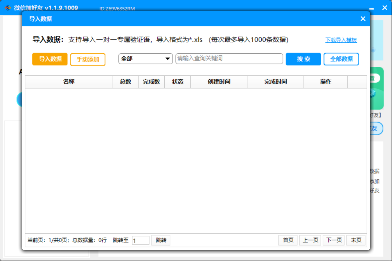Open the 全部 filter dropdown
Screen dimensions: 392x261
(145, 59)
